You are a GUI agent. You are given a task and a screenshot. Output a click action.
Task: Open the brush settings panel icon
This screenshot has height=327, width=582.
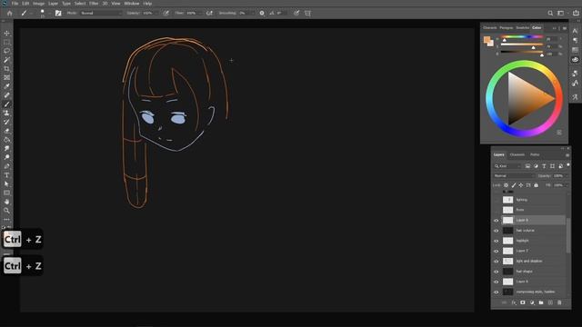click(x=58, y=13)
